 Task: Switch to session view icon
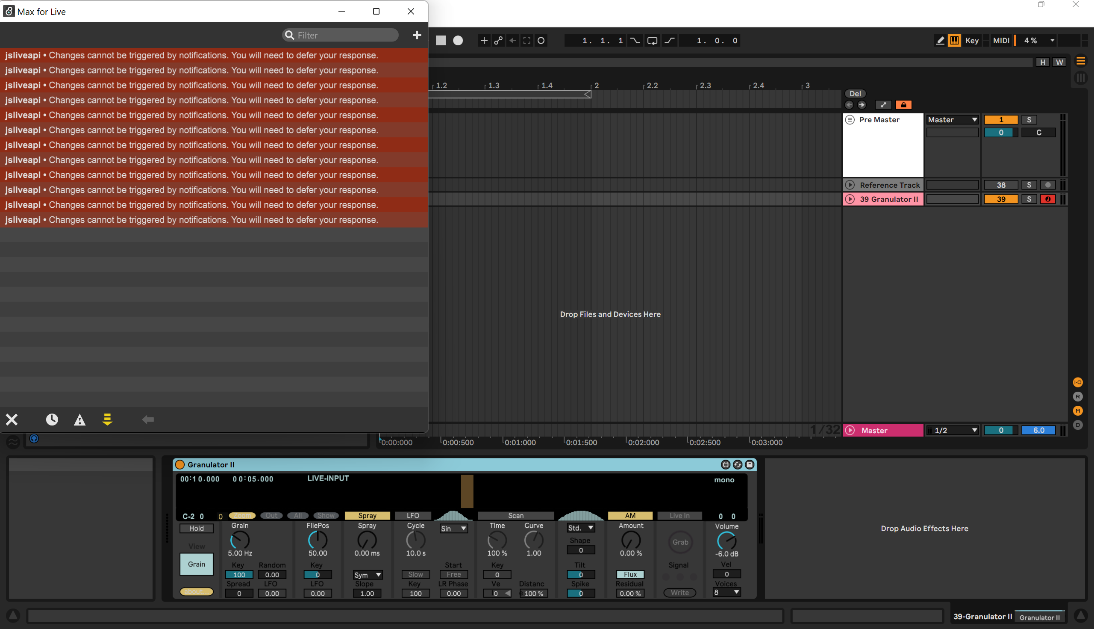1081,78
